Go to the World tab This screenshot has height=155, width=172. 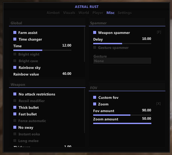(84, 13)
